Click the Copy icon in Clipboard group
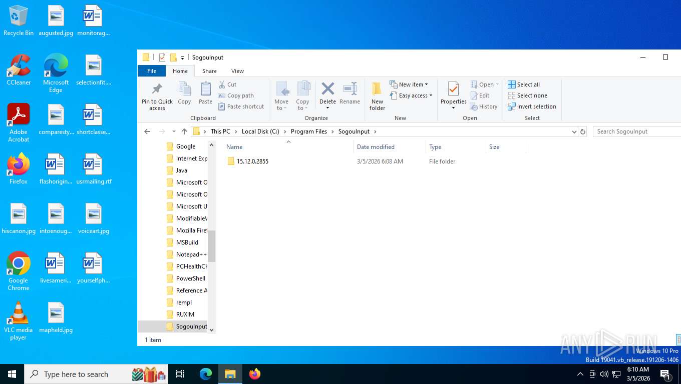Screen dimensions: 681x384 pos(184,89)
